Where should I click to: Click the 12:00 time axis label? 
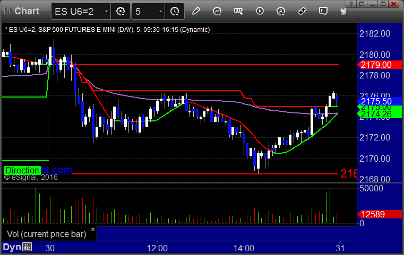pos(157,248)
